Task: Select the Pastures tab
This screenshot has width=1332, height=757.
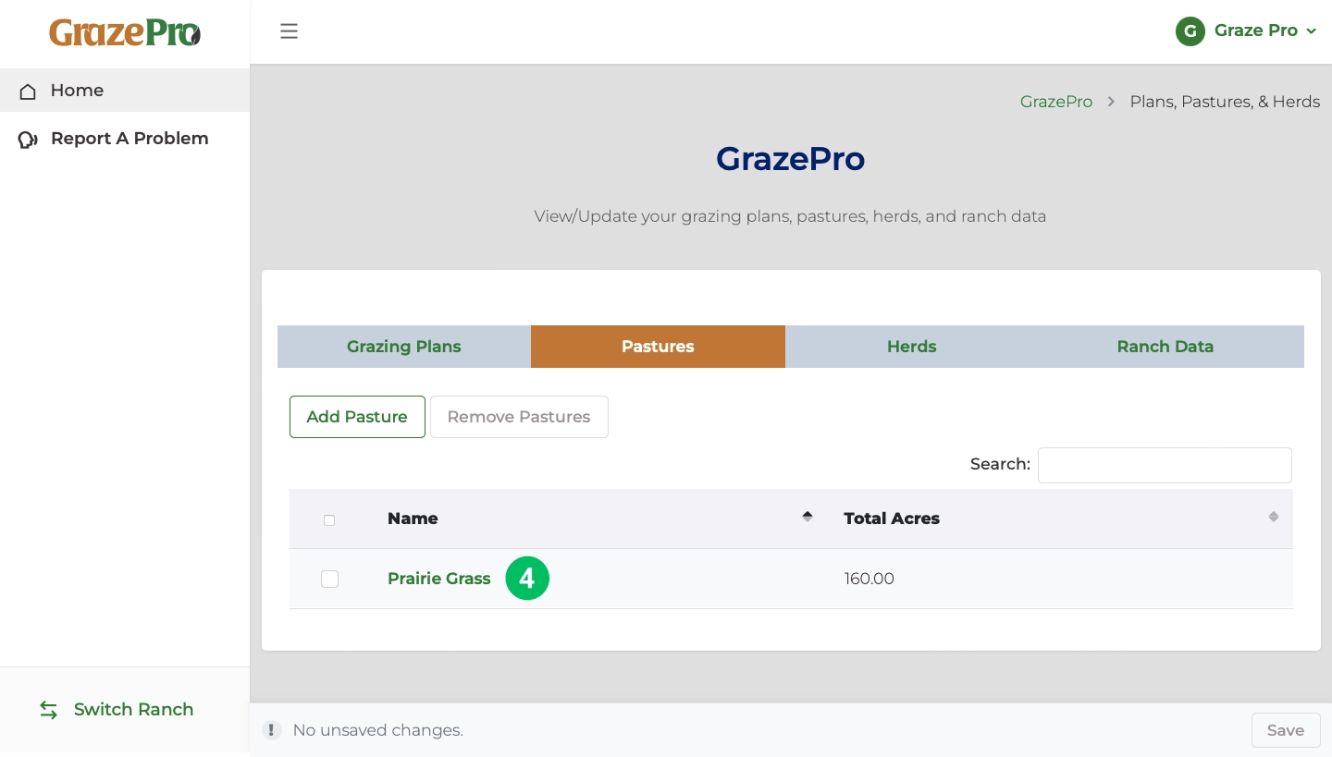Action: pyautogui.click(x=658, y=347)
